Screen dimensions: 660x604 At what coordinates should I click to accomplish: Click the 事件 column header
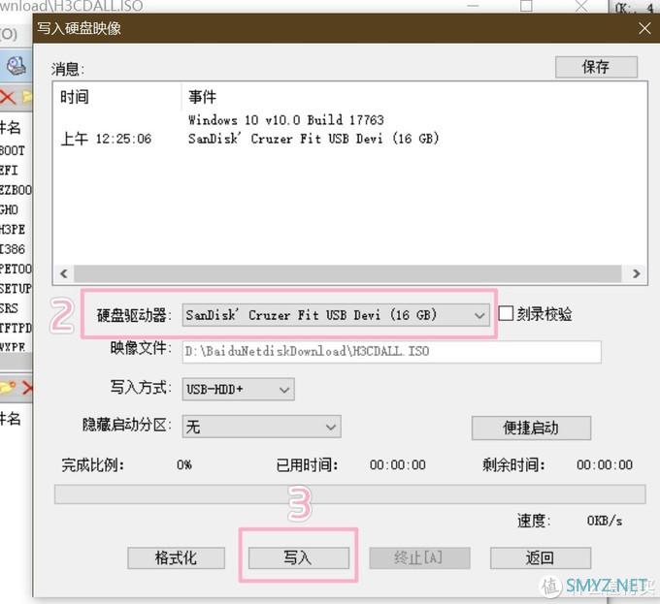coord(413,97)
